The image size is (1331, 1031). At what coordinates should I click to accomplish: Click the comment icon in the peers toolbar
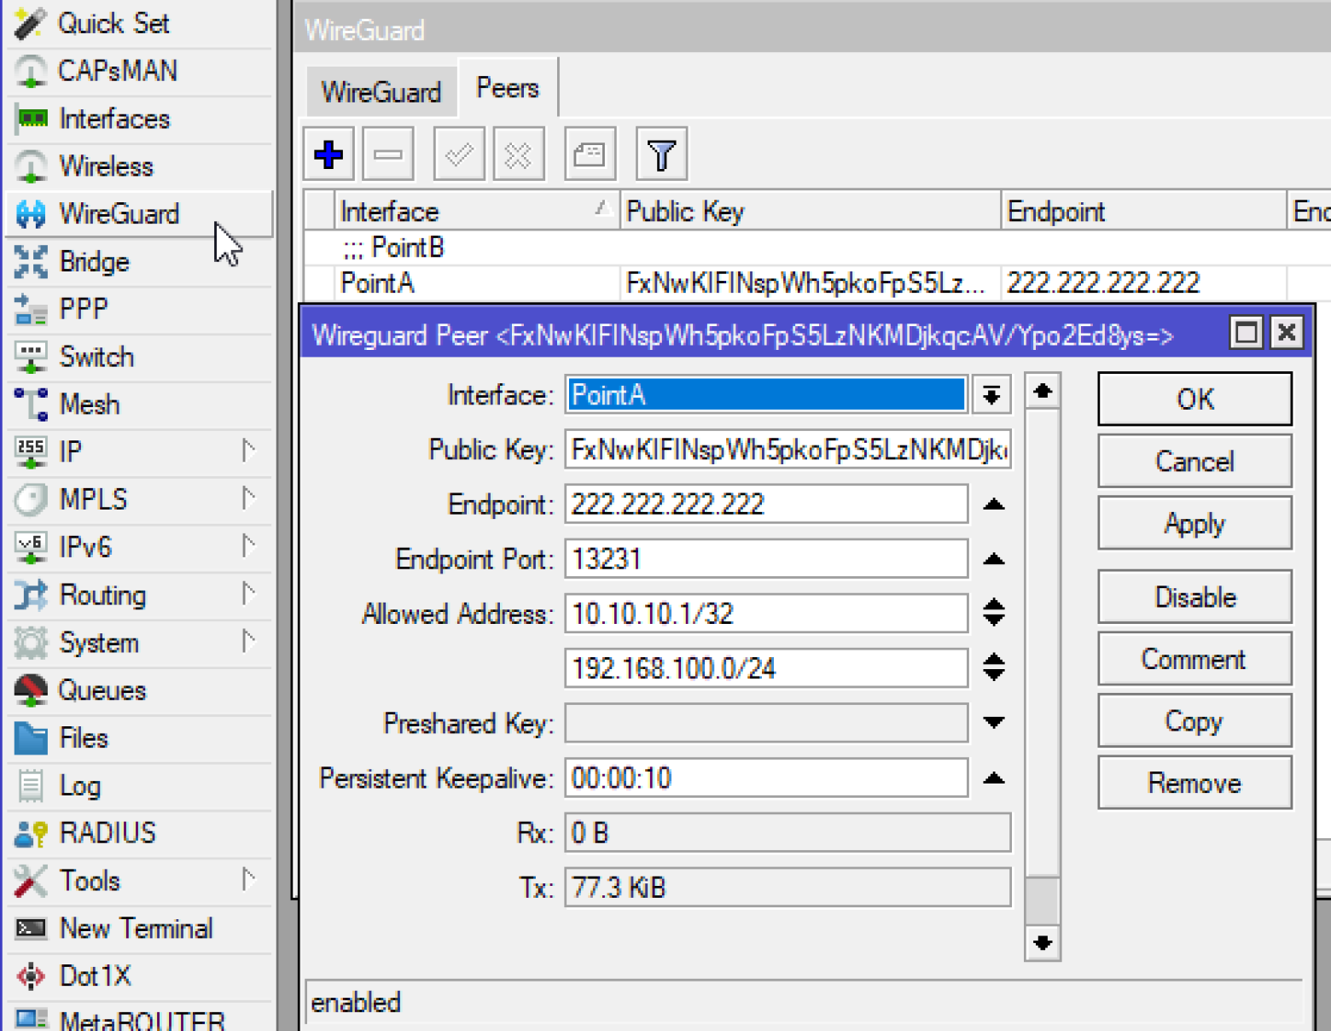(590, 154)
